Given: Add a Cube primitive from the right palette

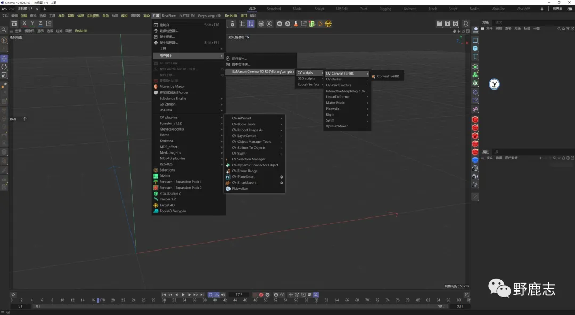Looking at the screenshot, I should tap(475, 48).
